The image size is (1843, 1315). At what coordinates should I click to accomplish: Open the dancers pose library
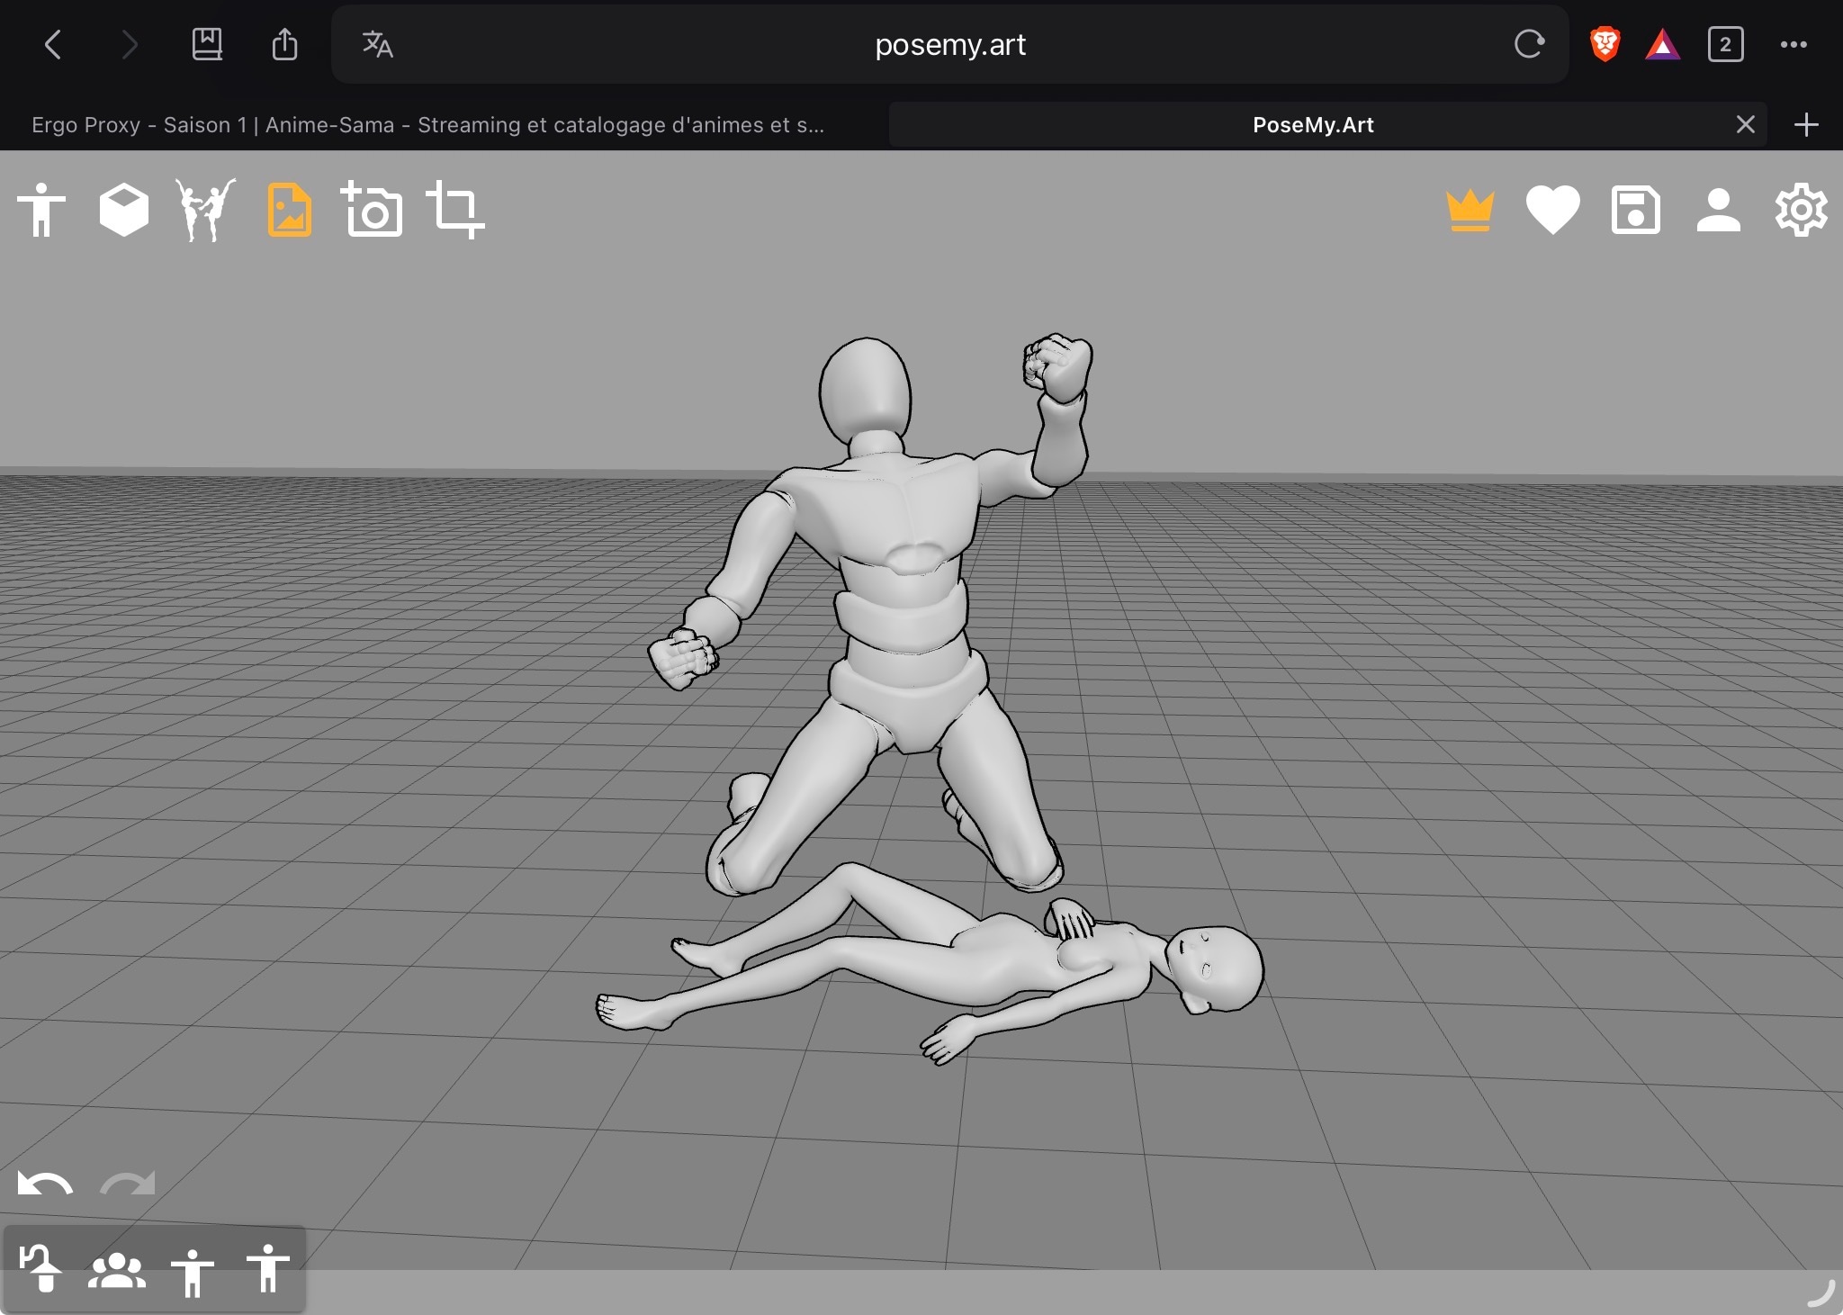(x=205, y=210)
